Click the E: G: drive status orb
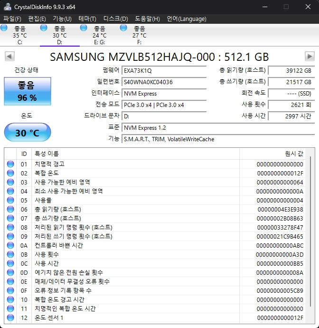Screen dimensions: 319x328 click(x=84, y=28)
